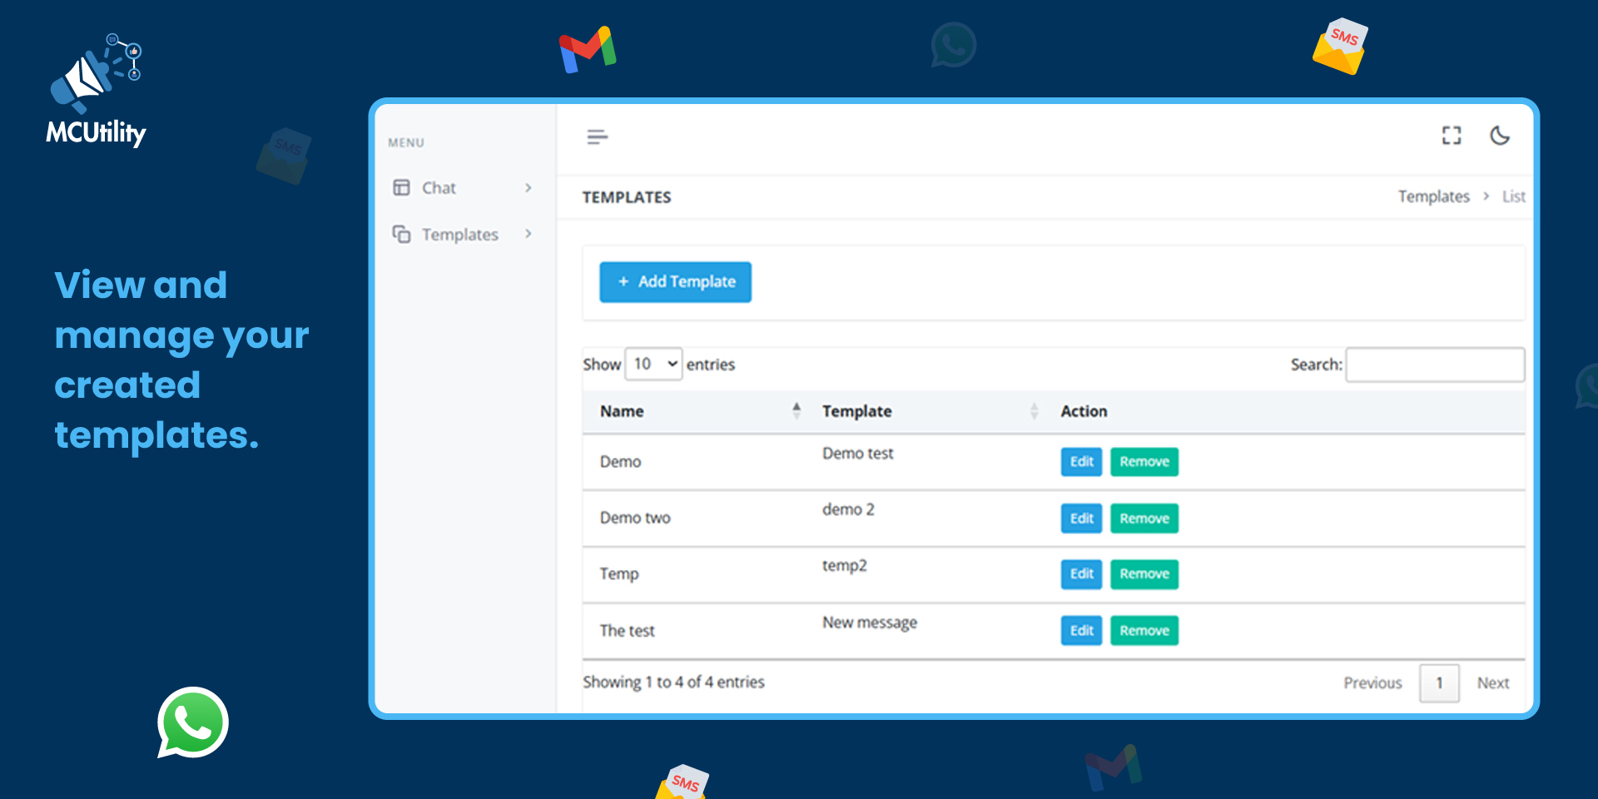Expand the Templates menu chevron
This screenshot has height=799, width=1598.
528,234
